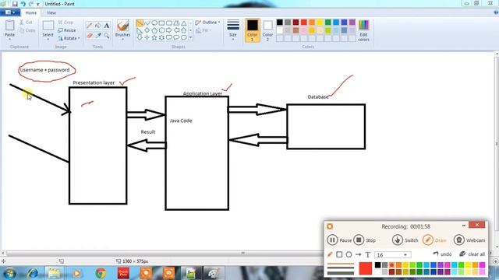Select Color 2 background box
The image size is (499, 280).
(267, 30)
